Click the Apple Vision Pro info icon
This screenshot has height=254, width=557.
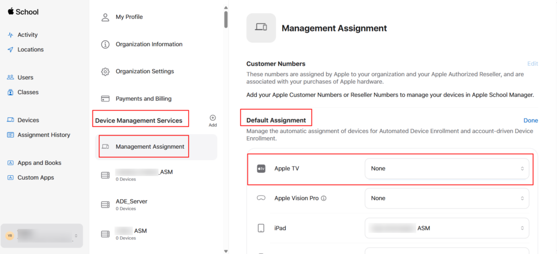coord(324,199)
